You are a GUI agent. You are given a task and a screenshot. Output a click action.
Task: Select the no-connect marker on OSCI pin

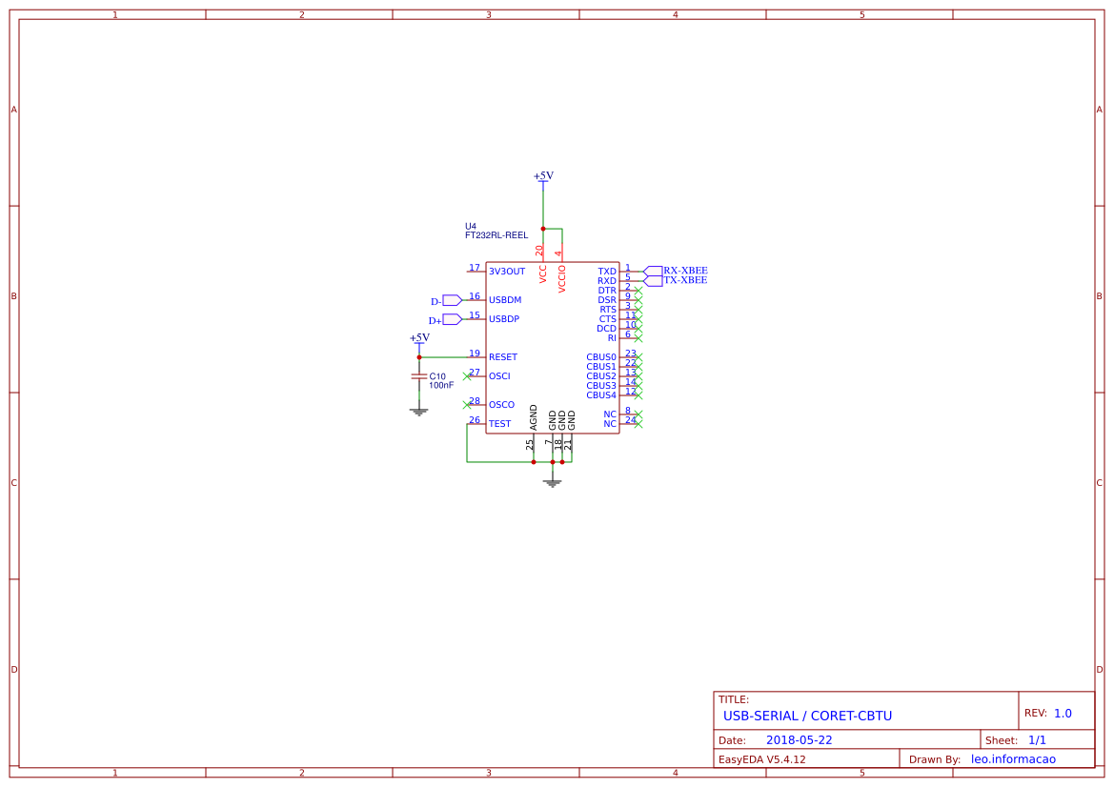[466, 376]
